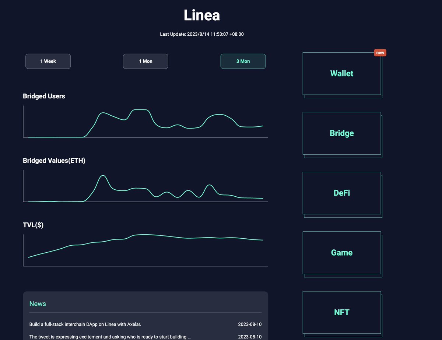Click the TVL($) heading
Screen dimensions: 442x340
tap(33, 225)
